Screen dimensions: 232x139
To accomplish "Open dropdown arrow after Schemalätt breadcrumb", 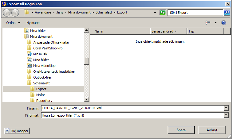I will coord(115,12).
